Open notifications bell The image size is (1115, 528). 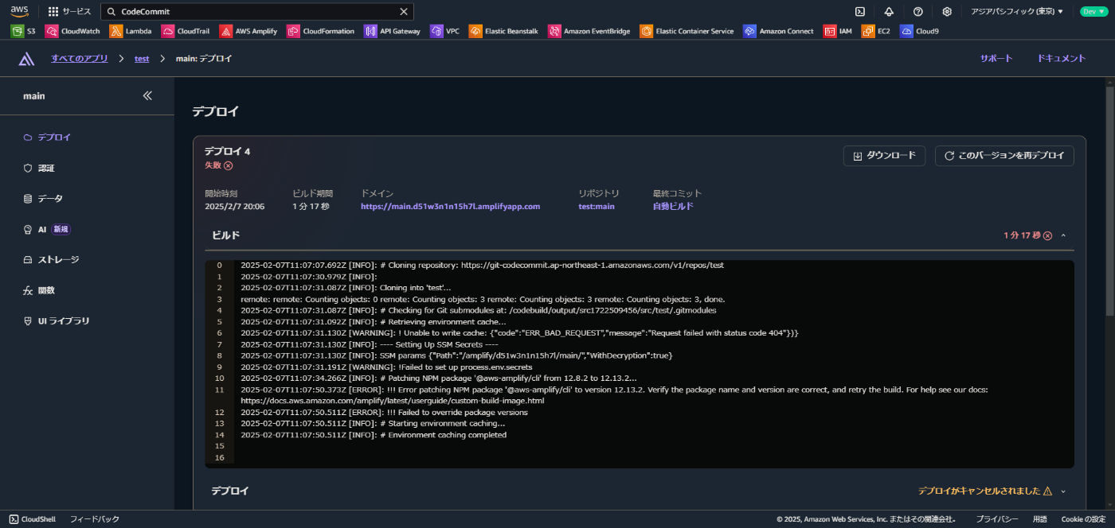889,12
